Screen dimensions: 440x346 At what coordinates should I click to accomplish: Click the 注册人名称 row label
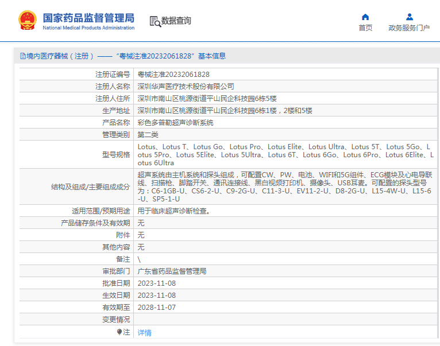pyautogui.click(x=113, y=87)
